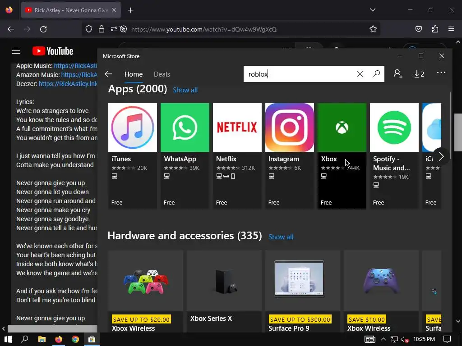
Task: Click the site security padlock icon
Action: coord(102,29)
